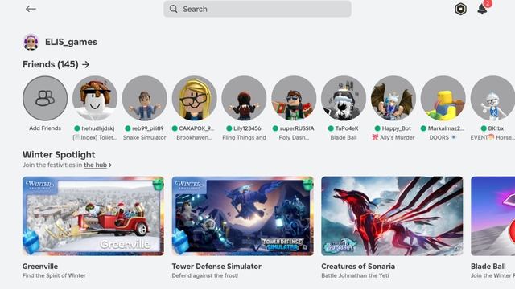Viewport: 515px width, 289px height.
Task: Open the notifications bell
Action: (482, 9)
